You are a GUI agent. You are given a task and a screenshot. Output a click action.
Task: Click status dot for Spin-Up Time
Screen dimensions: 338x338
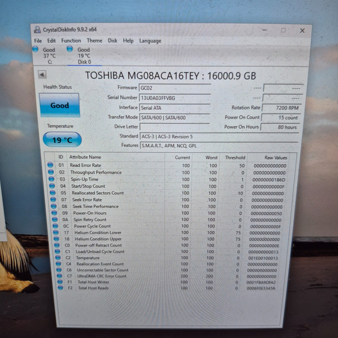click(x=52, y=179)
